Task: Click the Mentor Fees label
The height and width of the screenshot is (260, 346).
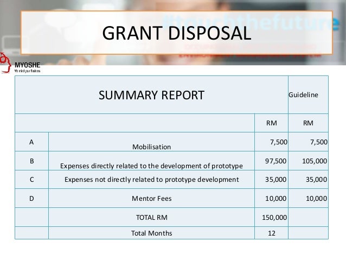Action: click(151, 198)
